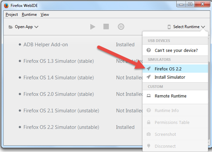212x152 pixels.
Task: Open the Runtime menu
Action: pyautogui.click(x=29, y=15)
